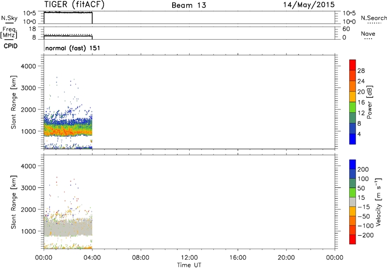Click the 200 tick on velocity scale

363,169
